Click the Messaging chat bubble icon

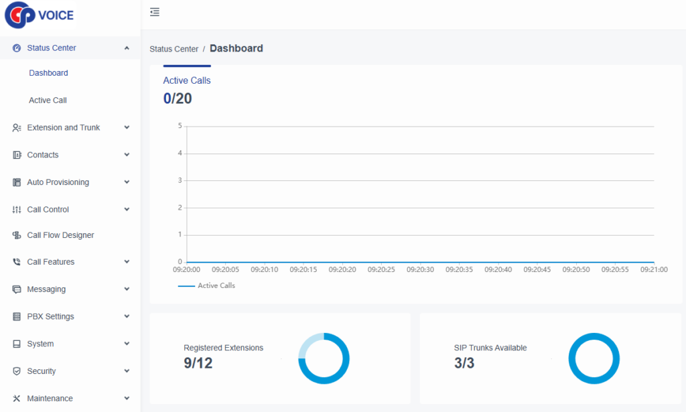click(x=17, y=290)
